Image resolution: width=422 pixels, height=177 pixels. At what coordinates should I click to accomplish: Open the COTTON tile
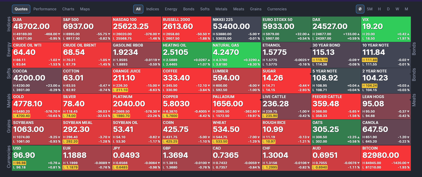87,81
